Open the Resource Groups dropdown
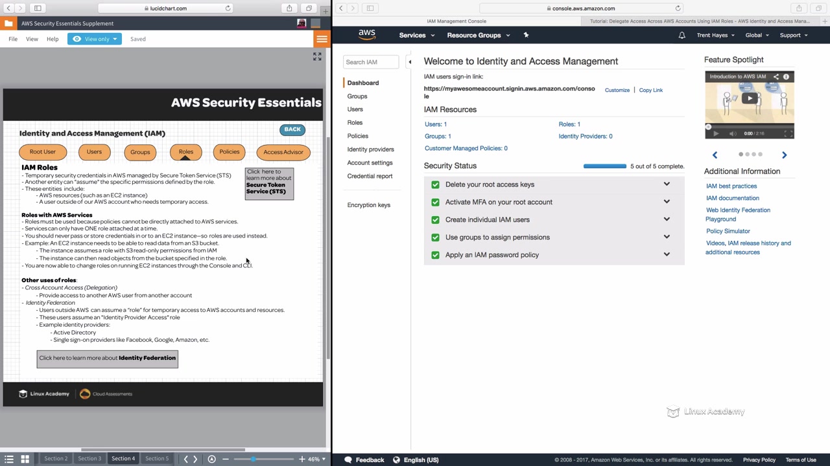Viewport: 830px width, 466px height. tap(479, 35)
